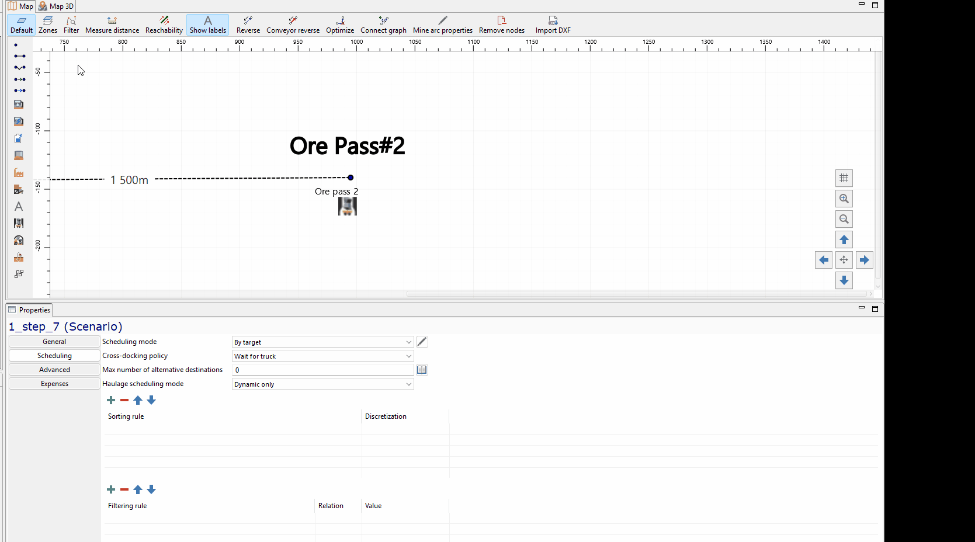Select the electric charging station tool icon
The height and width of the screenshot is (542, 975).
[19, 121]
